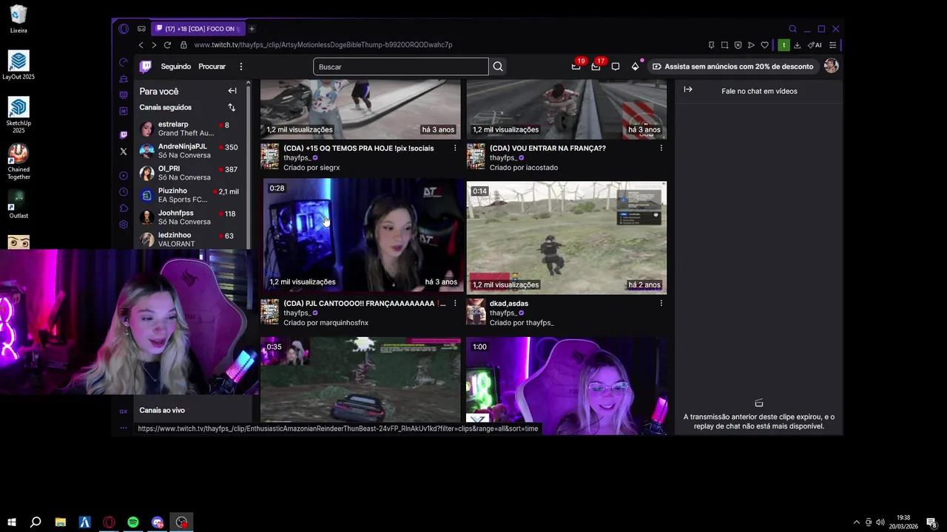Screen dimensions: 947x532
Task: Open options for +15 OQ TEMOS clip
Action: [x=455, y=149]
